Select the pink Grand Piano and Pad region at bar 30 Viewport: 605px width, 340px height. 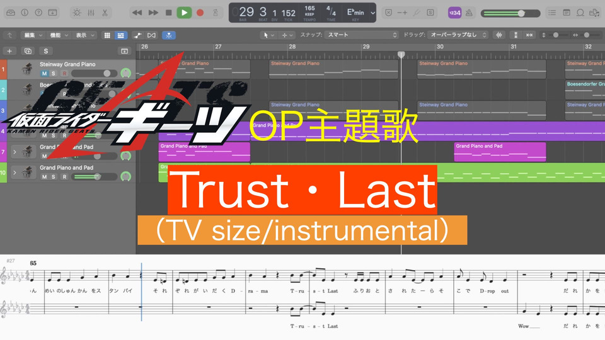500,152
